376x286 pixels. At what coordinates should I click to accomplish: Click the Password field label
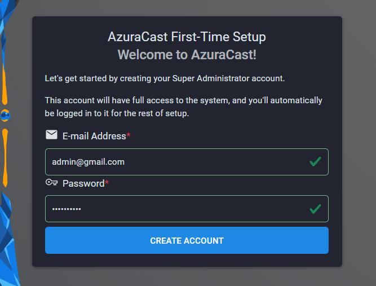[83, 183]
